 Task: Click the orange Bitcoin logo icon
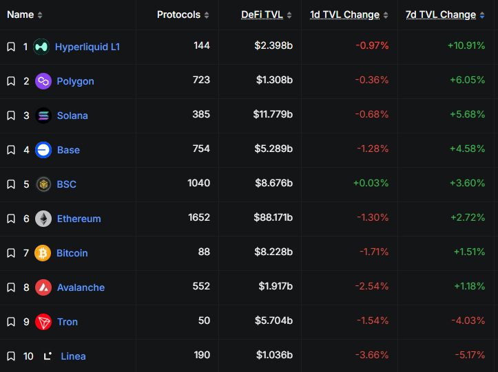pos(43,253)
